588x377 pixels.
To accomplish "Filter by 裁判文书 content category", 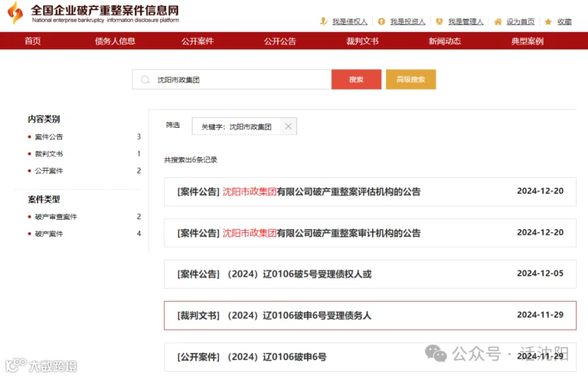I will click(x=49, y=153).
